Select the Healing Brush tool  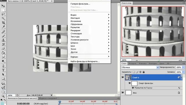[3, 32]
